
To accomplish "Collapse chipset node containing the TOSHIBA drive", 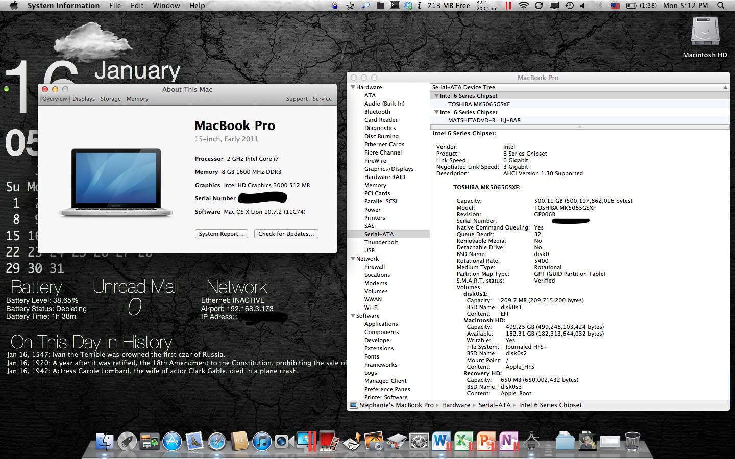I will click(x=436, y=95).
